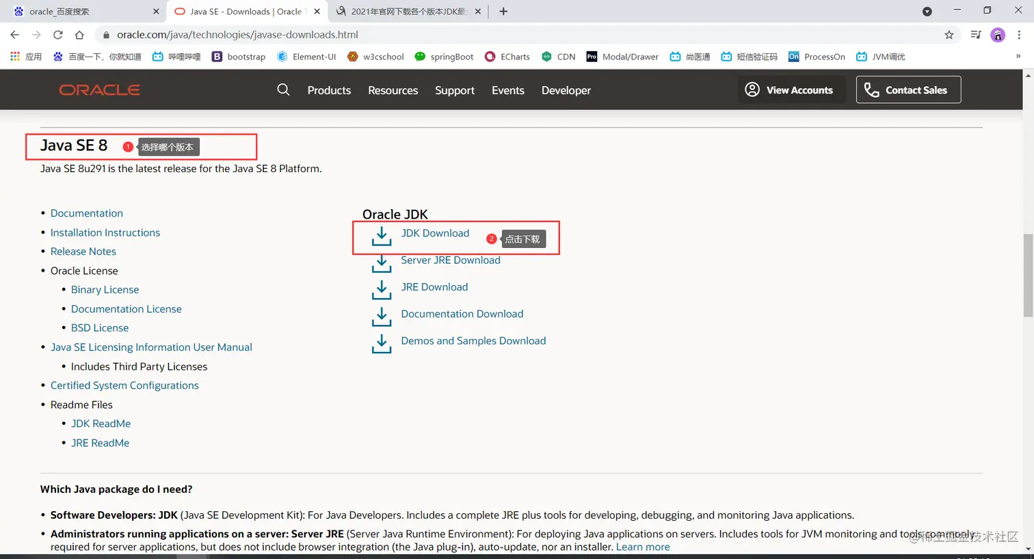Open Oracle site search magnifier
The width and height of the screenshot is (1034, 559).
click(283, 90)
